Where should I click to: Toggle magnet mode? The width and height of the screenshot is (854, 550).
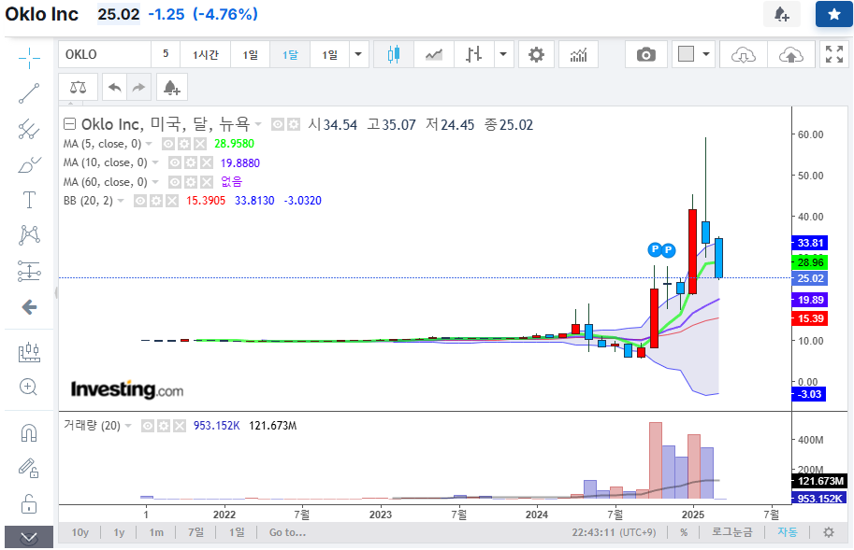point(28,432)
